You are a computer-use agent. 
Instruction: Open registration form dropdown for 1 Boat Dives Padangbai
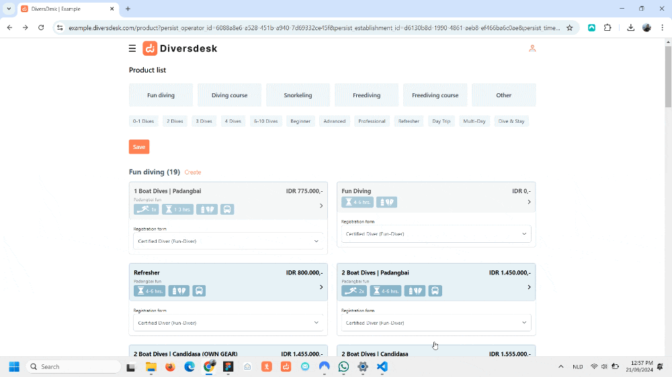[228, 241]
